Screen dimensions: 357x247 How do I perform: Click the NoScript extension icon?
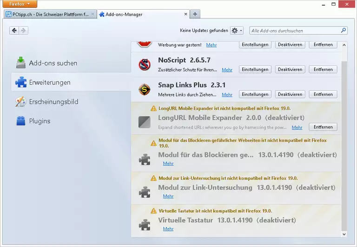click(145, 65)
